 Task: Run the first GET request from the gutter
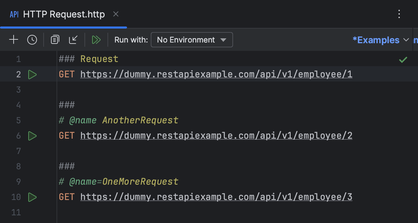32,74
